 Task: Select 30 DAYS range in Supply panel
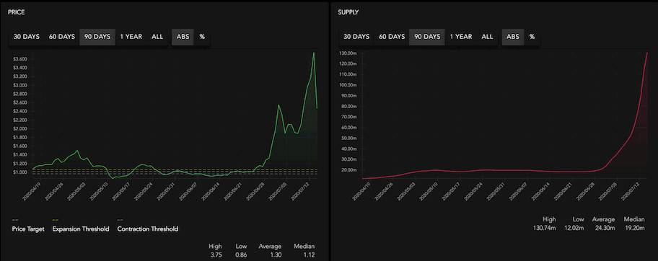[356, 37]
